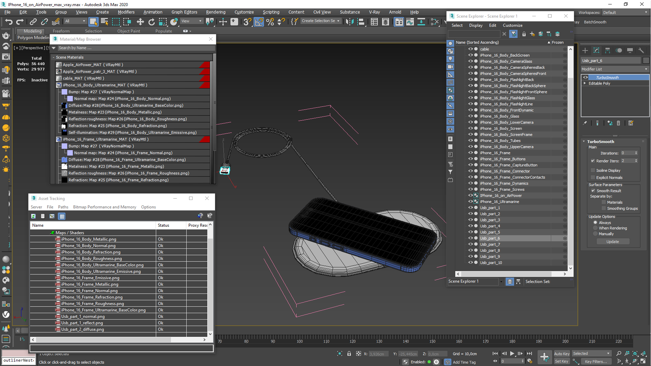Open the Modify panel tab icon
This screenshot has width=651, height=366.
596,50
